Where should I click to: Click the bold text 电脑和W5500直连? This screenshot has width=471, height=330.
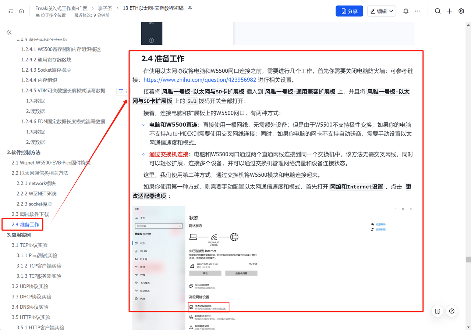173,125
